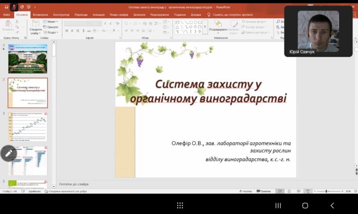Click the Redo/Repeat icon in quick access toolbar
This screenshot has width=358, height=214.
coord(22,7)
